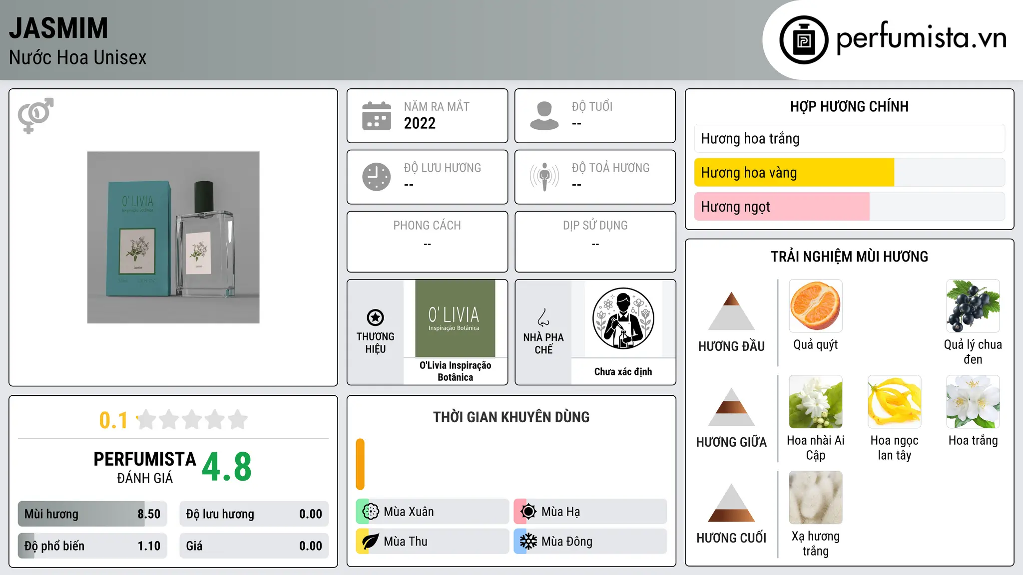The height and width of the screenshot is (575, 1023).
Task: Click the Hương hoa trắng accord bar
Action: tap(850, 138)
